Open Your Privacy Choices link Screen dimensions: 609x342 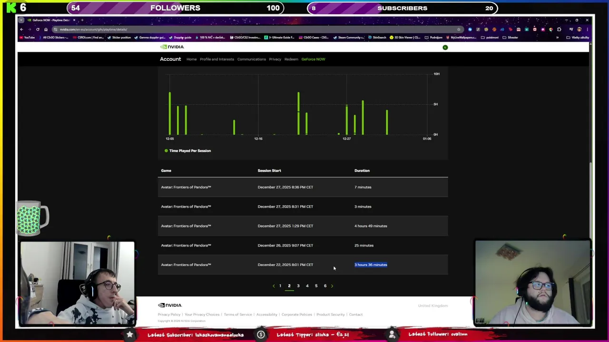(202, 314)
